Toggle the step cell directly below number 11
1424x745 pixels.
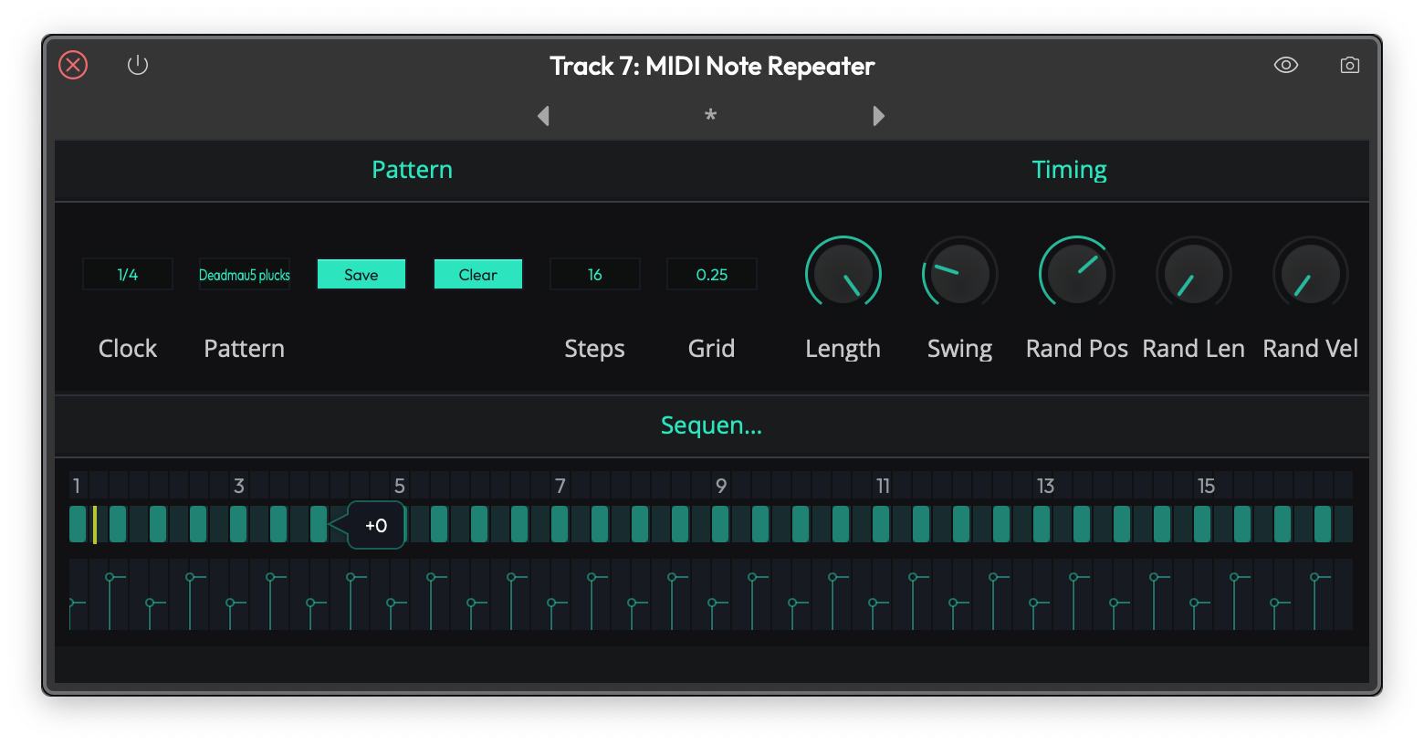pos(881,524)
